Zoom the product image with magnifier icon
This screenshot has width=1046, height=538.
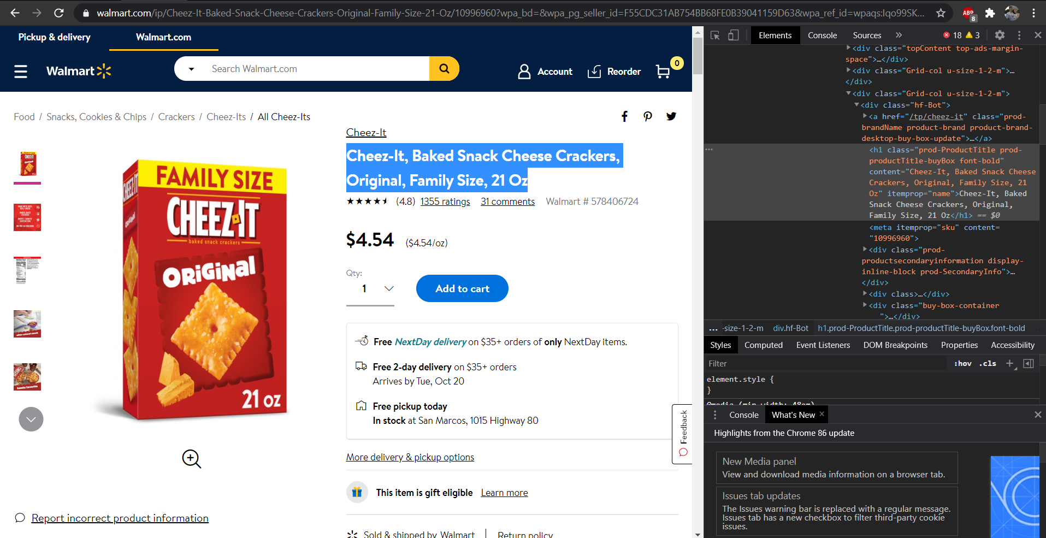[192, 459]
